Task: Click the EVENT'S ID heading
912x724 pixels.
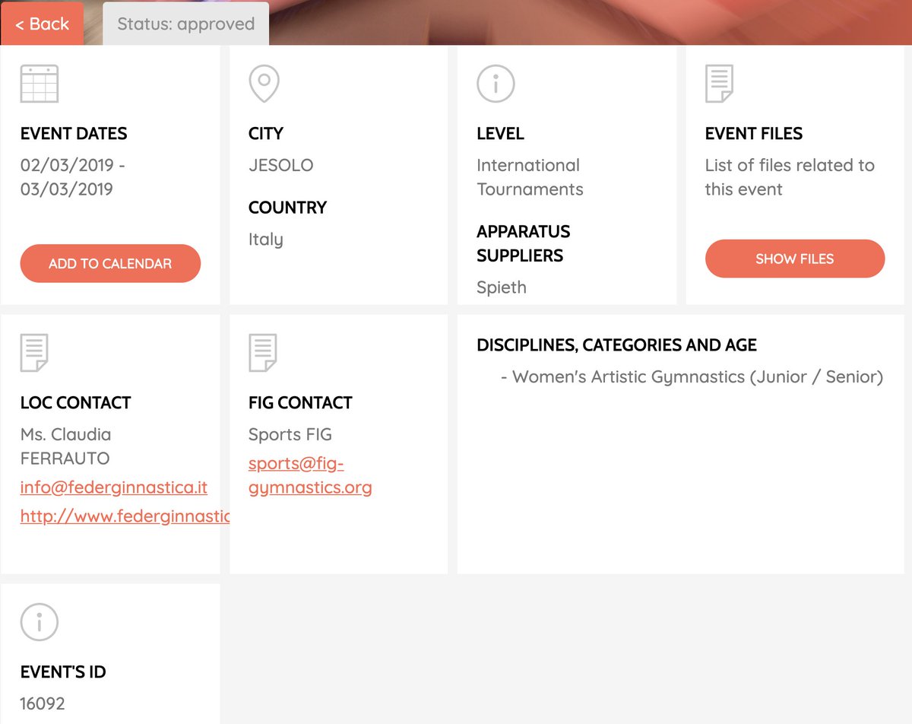Action: click(x=63, y=672)
